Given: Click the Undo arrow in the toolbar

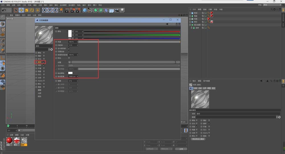Looking at the screenshot, I should (x=4, y=10).
